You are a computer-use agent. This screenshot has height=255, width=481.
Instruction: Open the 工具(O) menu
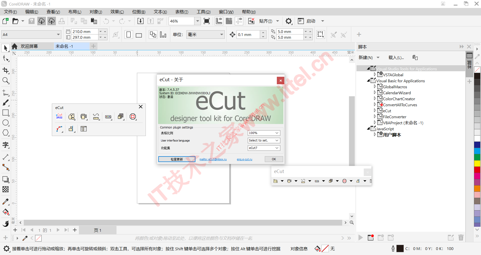203,12
